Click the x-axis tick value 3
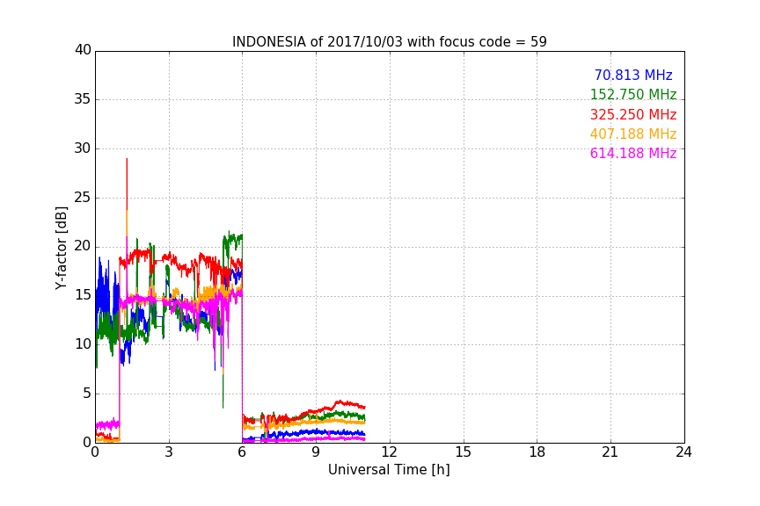Viewport: 760px width, 506px height. [169, 452]
